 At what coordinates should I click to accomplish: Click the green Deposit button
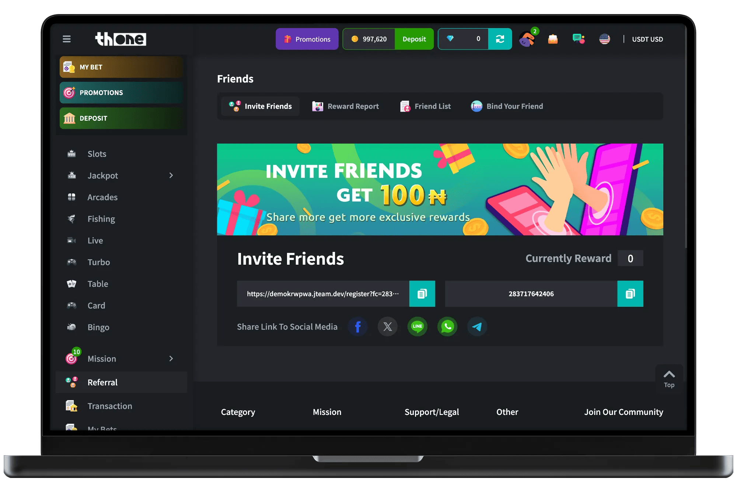(414, 39)
